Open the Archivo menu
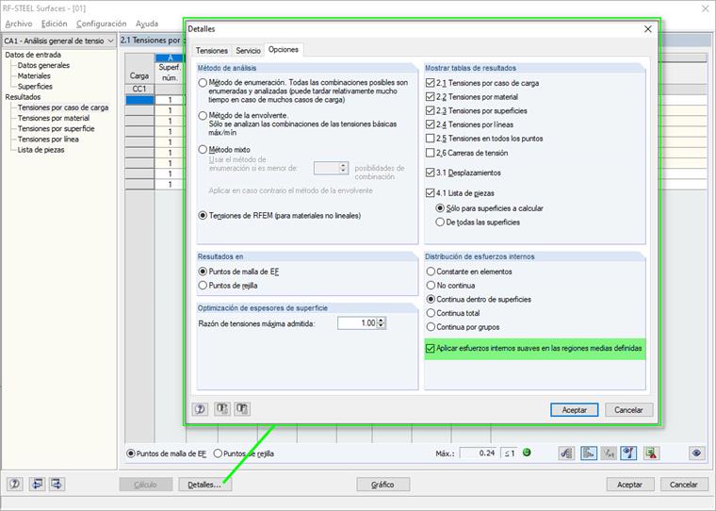This screenshot has height=511, width=716. pyautogui.click(x=19, y=24)
